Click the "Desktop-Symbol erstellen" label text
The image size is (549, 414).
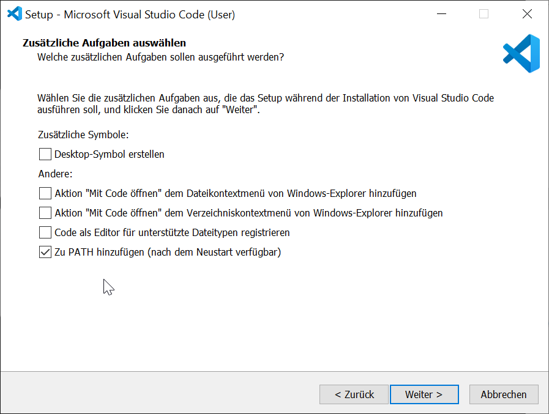pos(109,154)
